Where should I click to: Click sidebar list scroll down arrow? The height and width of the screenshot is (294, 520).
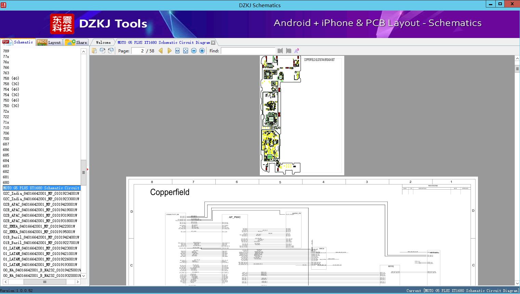coord(83,276)
